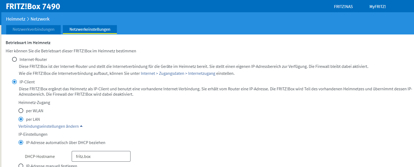
Task: Select the Internet-Router operating mode
Action: pyautogui.click(x=14, y=60)
